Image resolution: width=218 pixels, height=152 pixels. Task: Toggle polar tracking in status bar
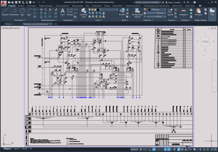click(x=154, y=149)
